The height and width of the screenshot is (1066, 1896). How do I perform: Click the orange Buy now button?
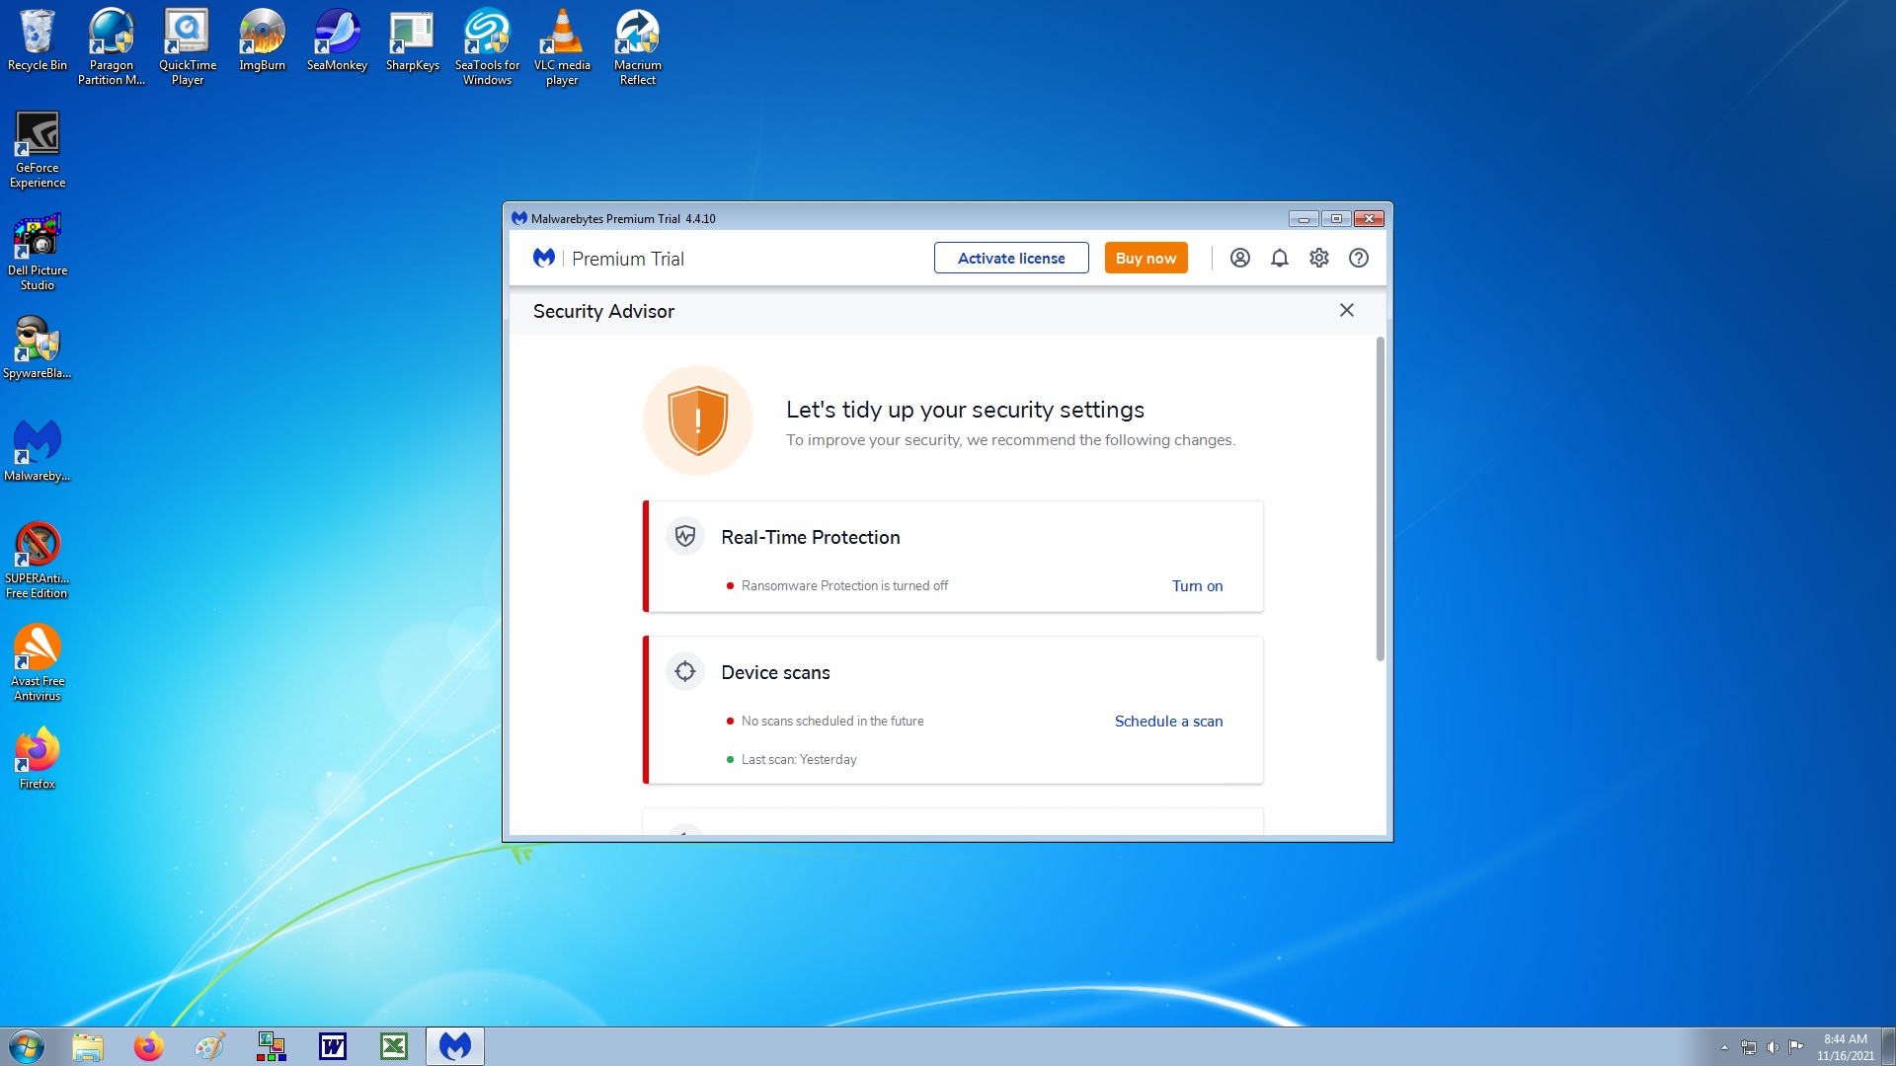point(1145,258)
